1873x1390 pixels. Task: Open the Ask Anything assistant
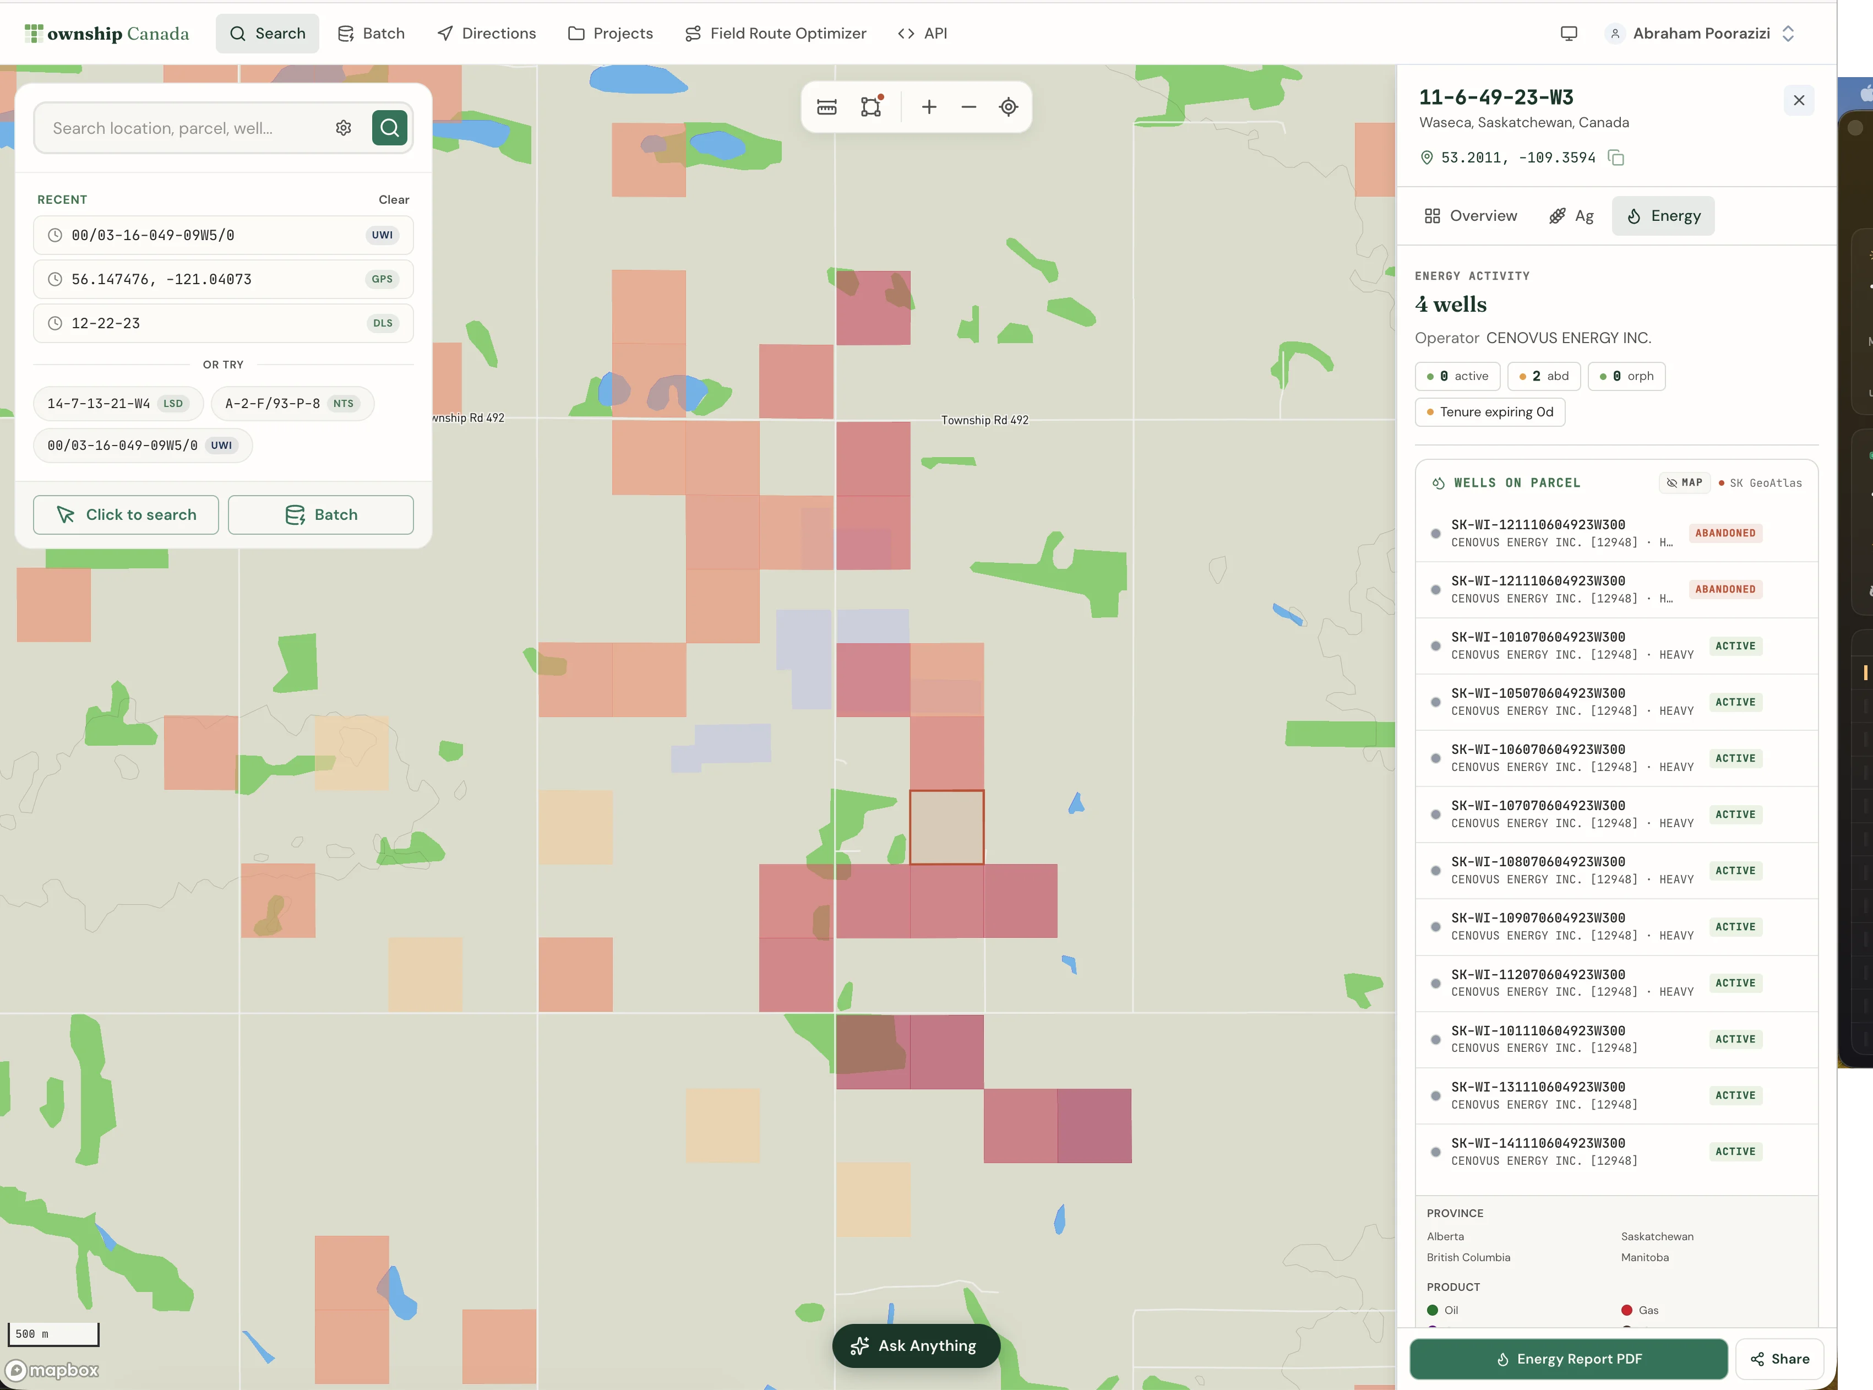[916, 1345]
